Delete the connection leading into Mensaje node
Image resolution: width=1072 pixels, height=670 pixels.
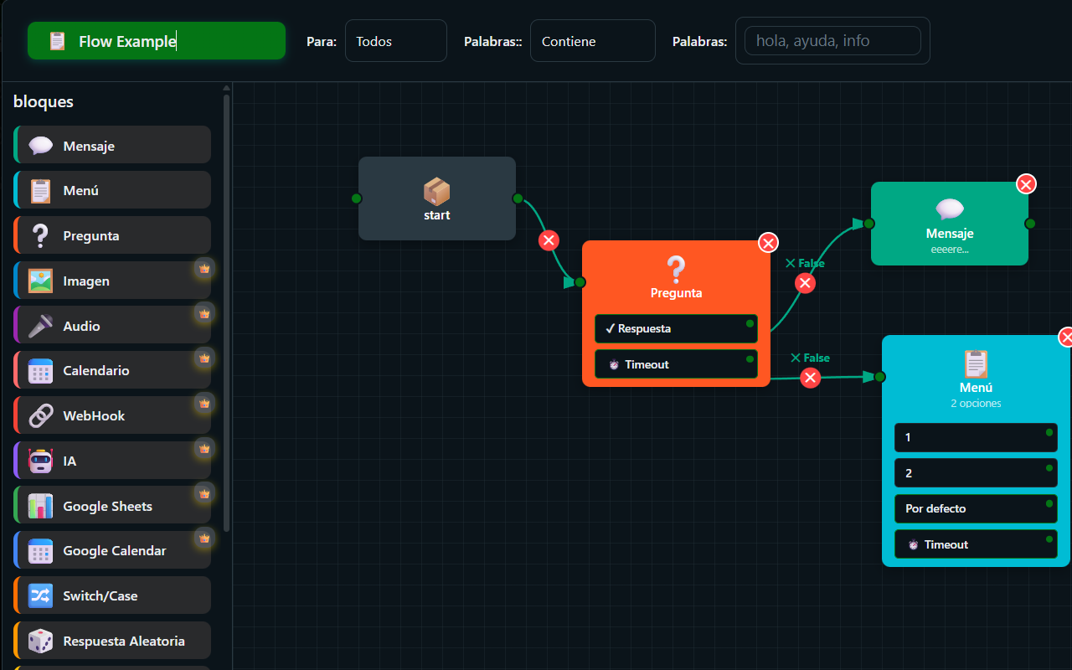806,283
